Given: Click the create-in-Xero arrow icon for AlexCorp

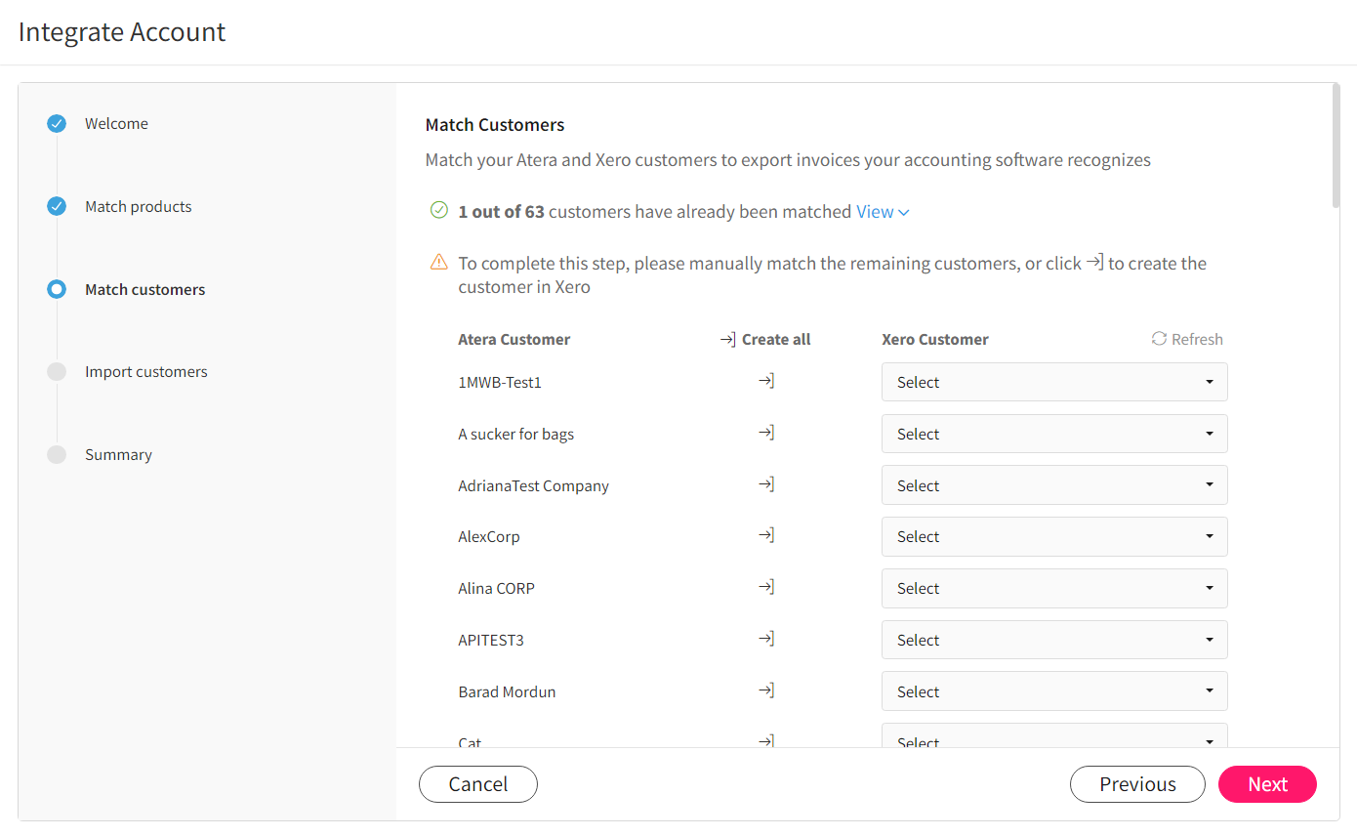Looking at the screenshot, I should pyautogui.click(x=766, y=535).
